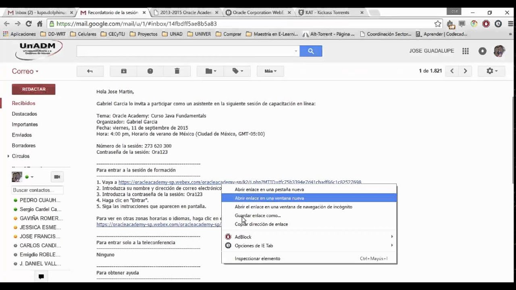Open chat with JOSE FRANCIS...
Viewport: 516px width, 290px height.
(37, 236)
